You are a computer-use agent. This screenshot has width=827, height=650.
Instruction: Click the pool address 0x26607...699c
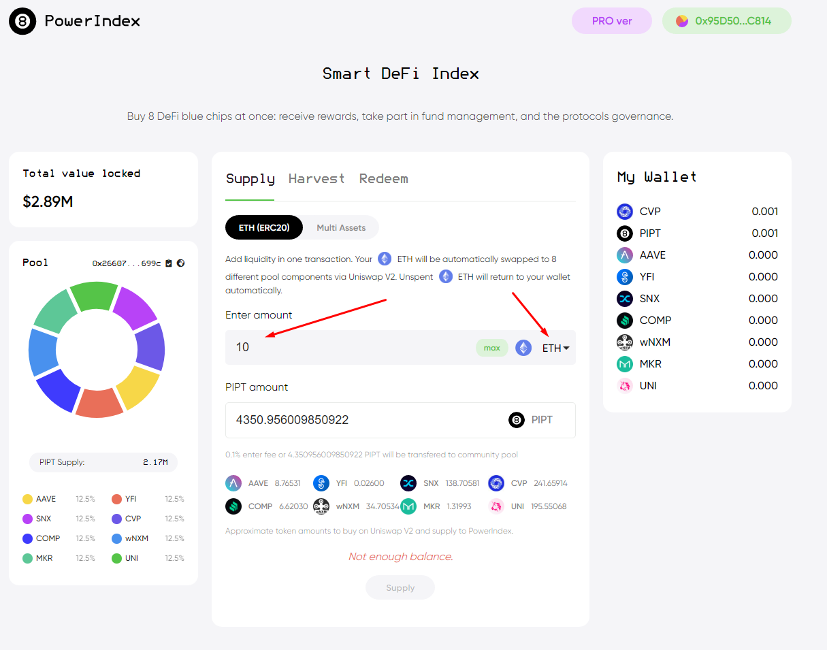pyautogui.click(x=127, y=263)
